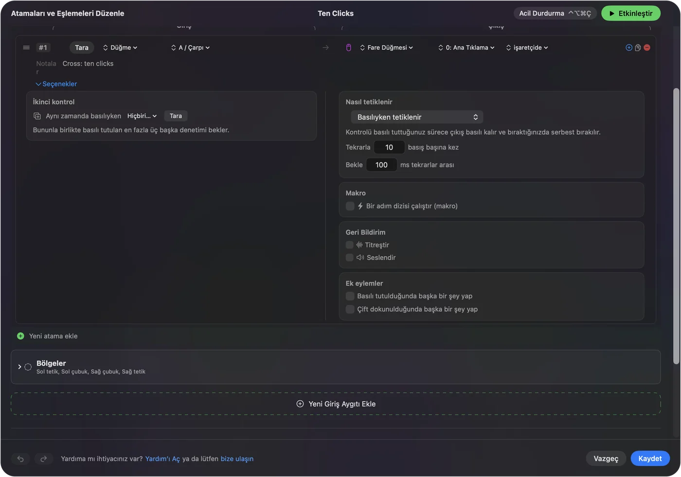Click the arrow icon between input and output
This screenshot has height=477, width=681.
(325, 48)
